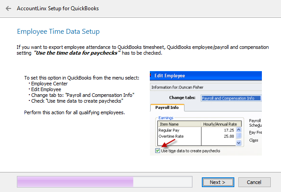Click the back arrow in title bar
Viewport: 281px width, 192px height.
click(x=8, y=8)
